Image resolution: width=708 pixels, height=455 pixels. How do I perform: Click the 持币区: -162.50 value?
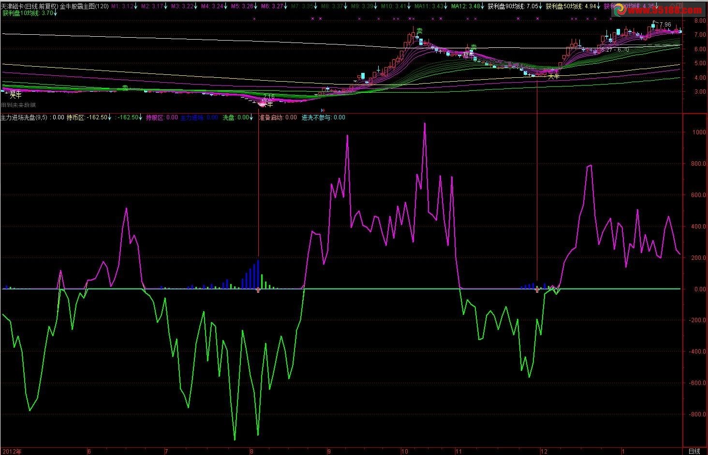click(87, 117)
